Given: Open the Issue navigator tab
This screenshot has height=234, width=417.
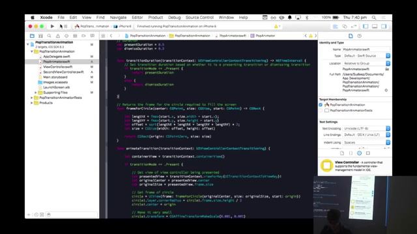Looking at the screenshot, I should (58, 36).
